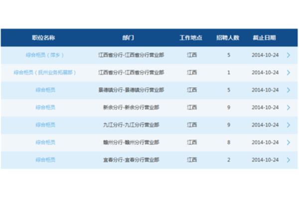Click date 2014-10-24 in the 景德镇分行 row
The image size is (299, 199).
point(265,90)
